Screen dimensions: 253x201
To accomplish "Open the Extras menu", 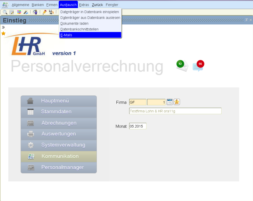I will pos(84,5).
